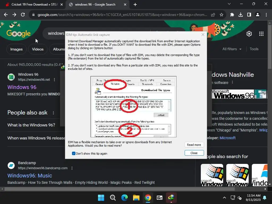Open taskbar Search
272x204 pixels.
tap(113, 198)
